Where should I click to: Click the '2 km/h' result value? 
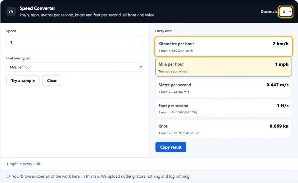pos(281,44)
